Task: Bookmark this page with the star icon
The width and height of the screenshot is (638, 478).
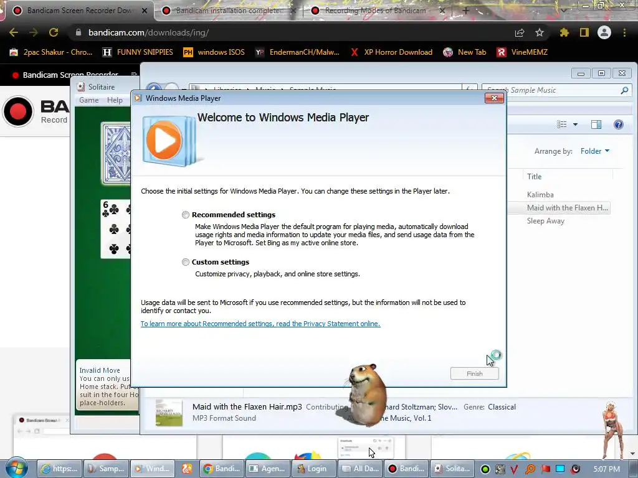Action: pos(540,32)
